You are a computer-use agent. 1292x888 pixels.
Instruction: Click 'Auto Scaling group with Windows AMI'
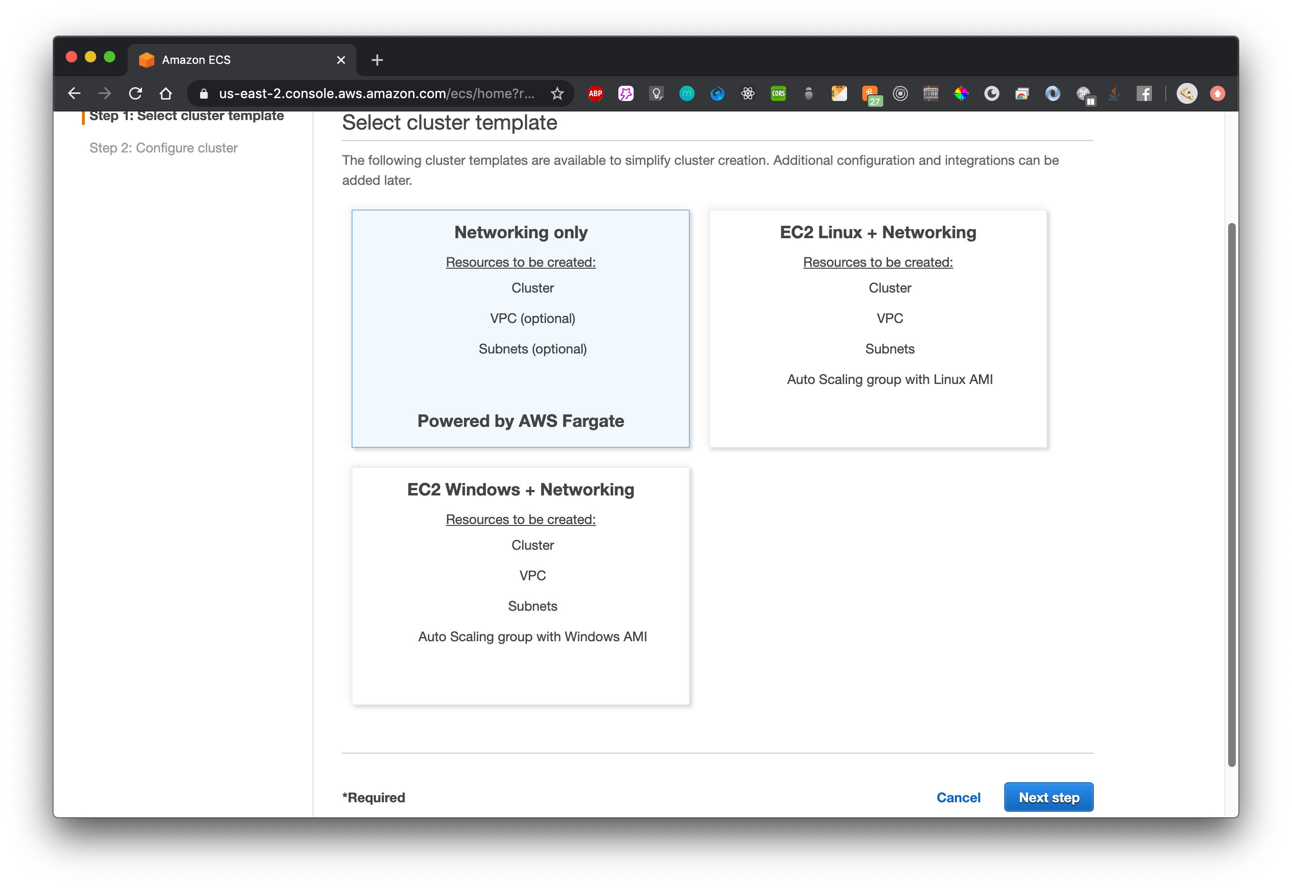[x=532, y=636]
